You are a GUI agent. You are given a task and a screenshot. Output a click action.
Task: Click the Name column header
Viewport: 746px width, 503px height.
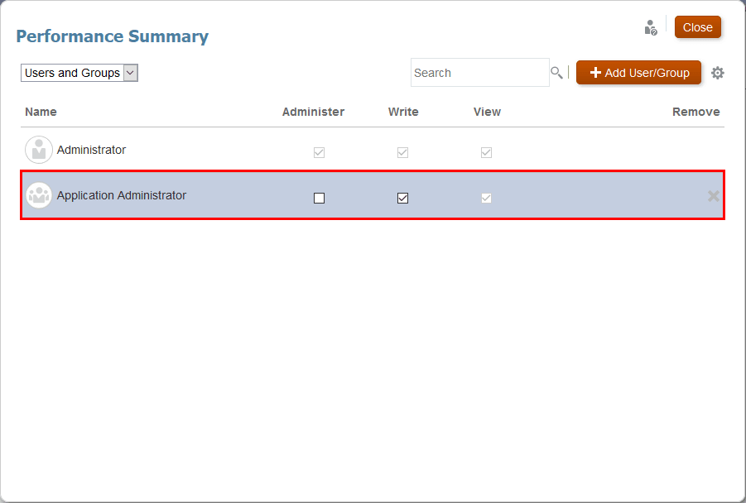click(x=41, y=112)
